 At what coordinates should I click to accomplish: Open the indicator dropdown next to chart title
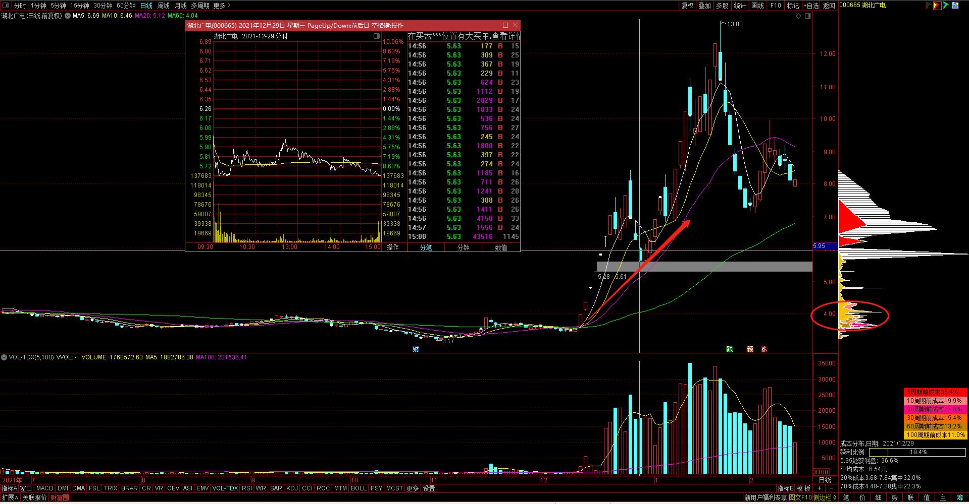tap(67, 16)
